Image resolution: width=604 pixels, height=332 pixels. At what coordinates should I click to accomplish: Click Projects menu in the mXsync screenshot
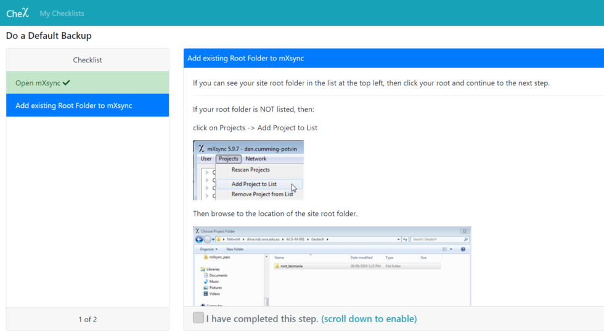[228, 159]
